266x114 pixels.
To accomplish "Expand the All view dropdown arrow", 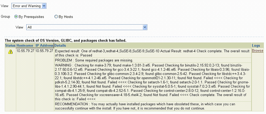I will pos(145,27).
